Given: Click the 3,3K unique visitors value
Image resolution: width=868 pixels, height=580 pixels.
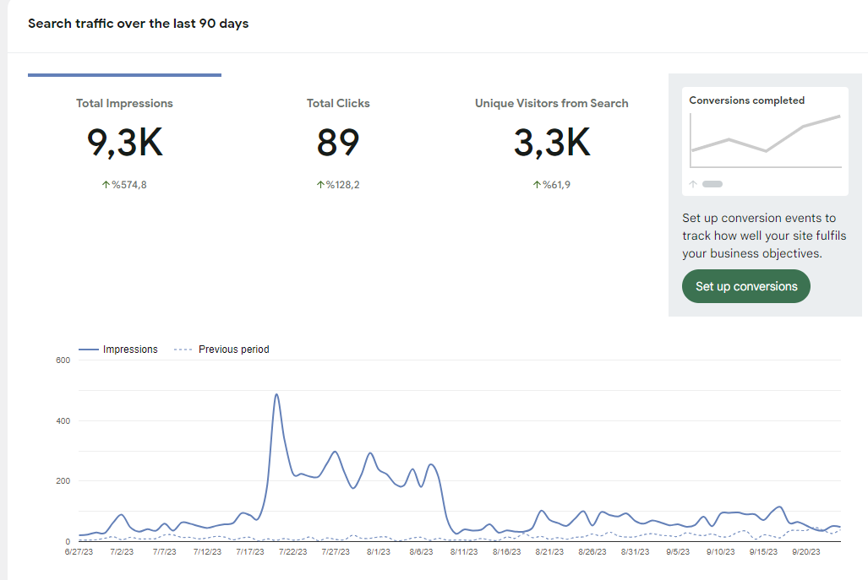Looking at the screenshot, I should [x=551, y=143].
